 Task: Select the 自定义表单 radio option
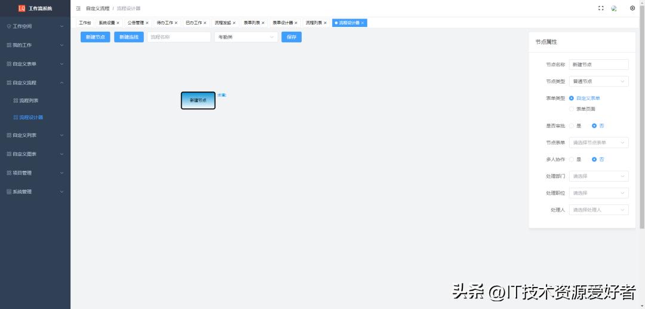[572, 98]
